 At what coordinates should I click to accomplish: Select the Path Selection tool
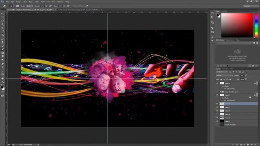[2, 71]
